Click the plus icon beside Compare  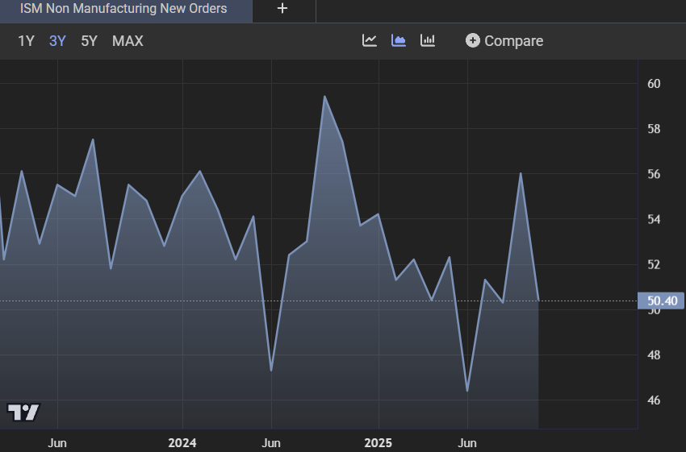pyautogui.click(x=473, y=40)
